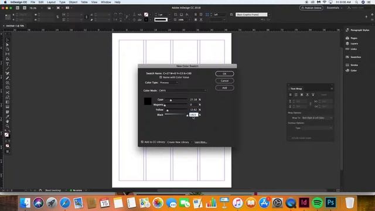Image resolution: width=375 pixels, height=211 pixels.
Task: Click OK in New Color Swatch dialog
Action: (224, 74)
